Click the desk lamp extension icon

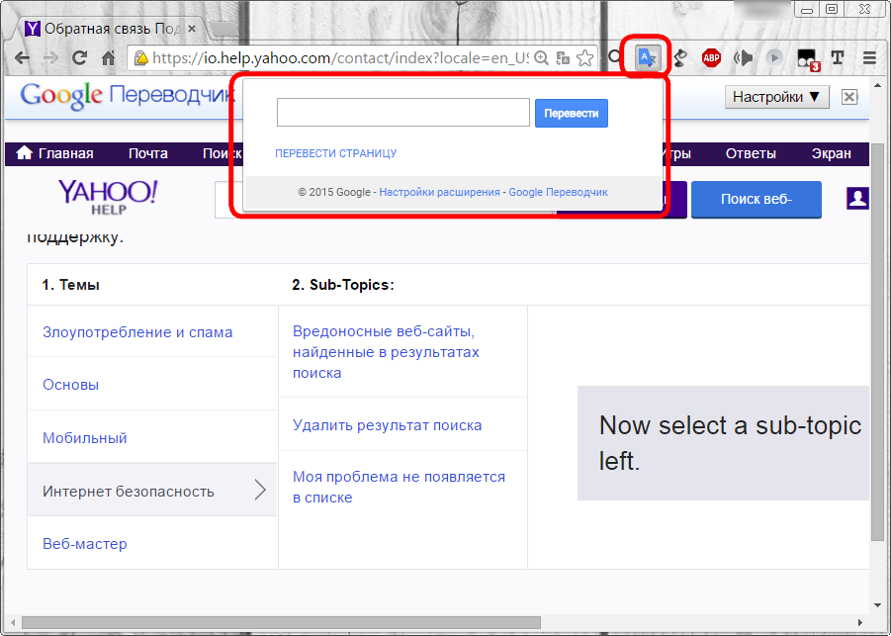(x=680, y=57)
